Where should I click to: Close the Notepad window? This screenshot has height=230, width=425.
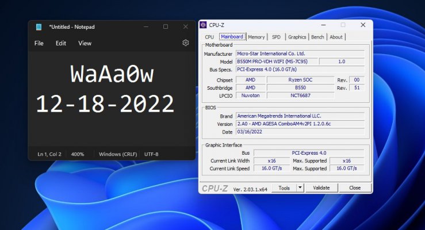click(x=185, y=26)
